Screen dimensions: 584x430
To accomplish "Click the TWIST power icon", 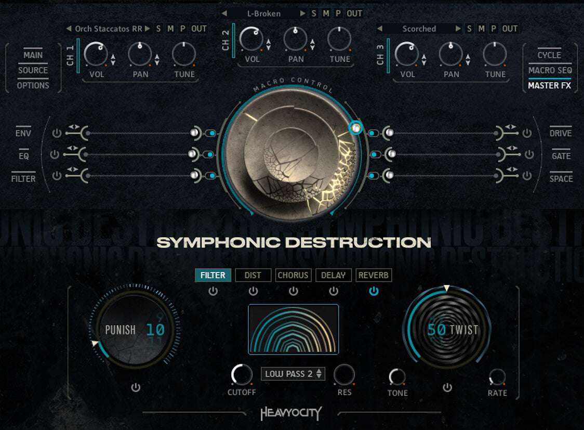I will pyautogui.click(x=447, y=387).
